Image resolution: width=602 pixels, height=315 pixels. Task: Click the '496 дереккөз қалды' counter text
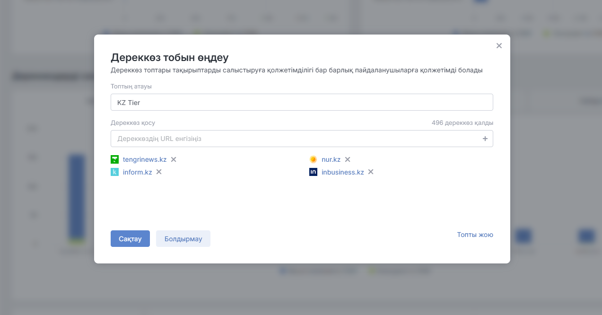[462, 122]
